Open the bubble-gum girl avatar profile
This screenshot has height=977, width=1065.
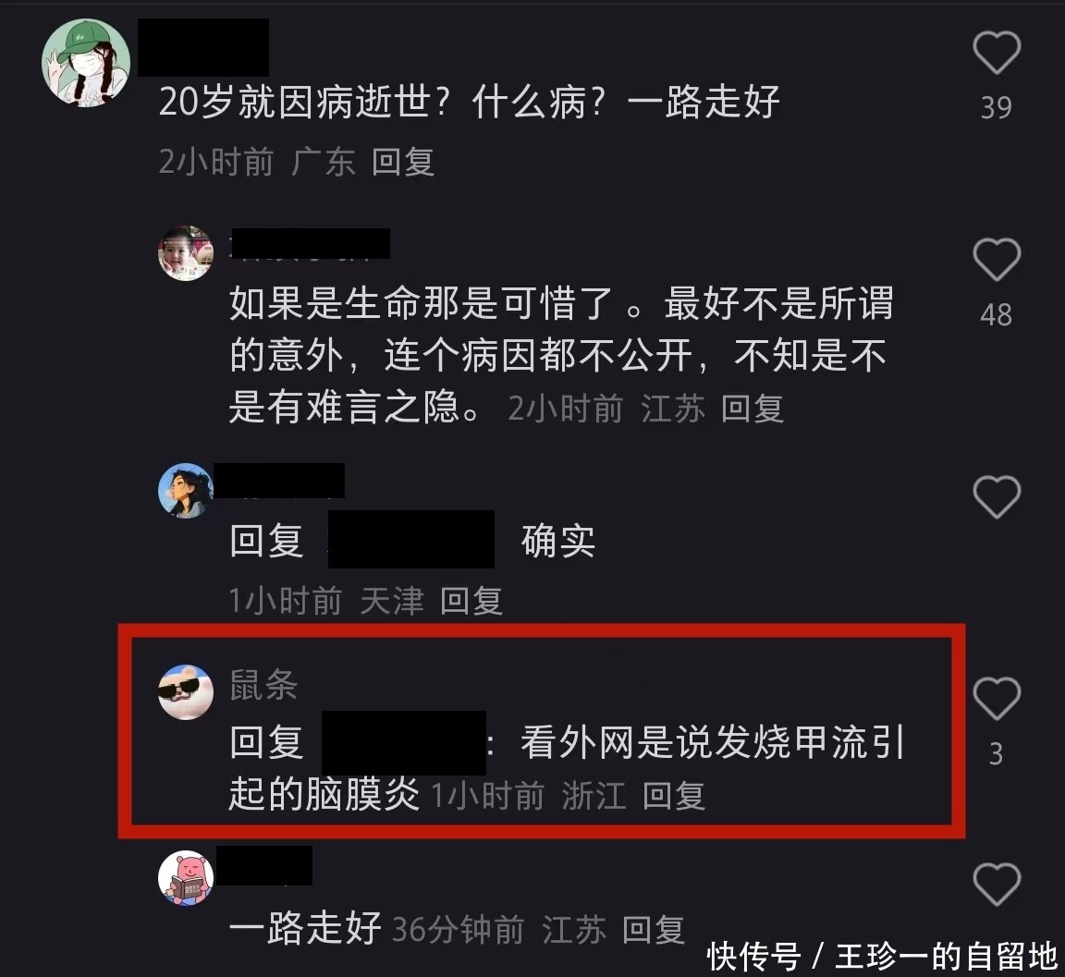click(186, 490)
